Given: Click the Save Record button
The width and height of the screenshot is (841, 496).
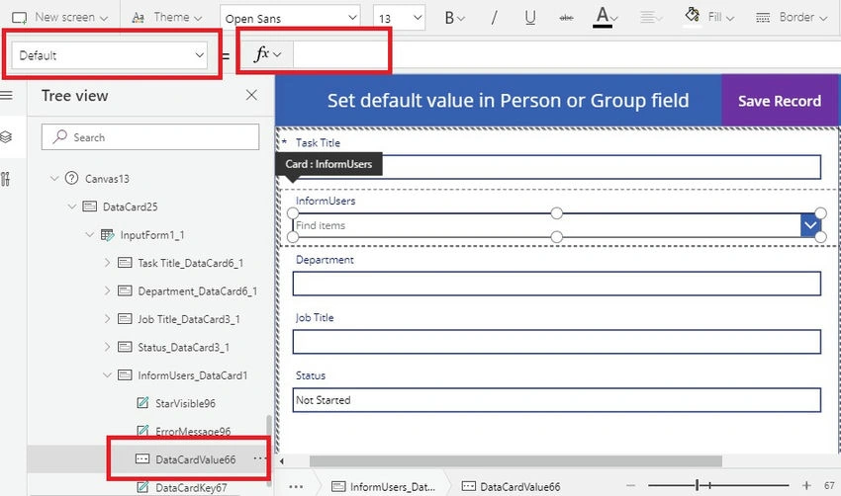Looking at the screenshot, I should tap(780, 101).
